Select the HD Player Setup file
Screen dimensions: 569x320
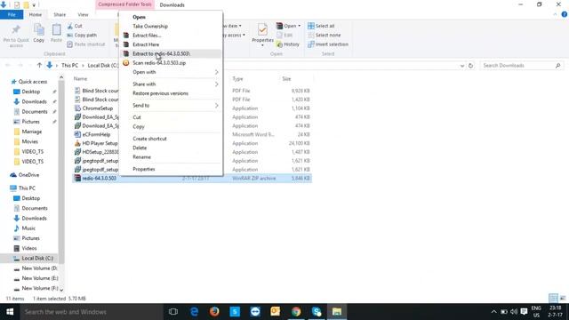tap(100, 143)
